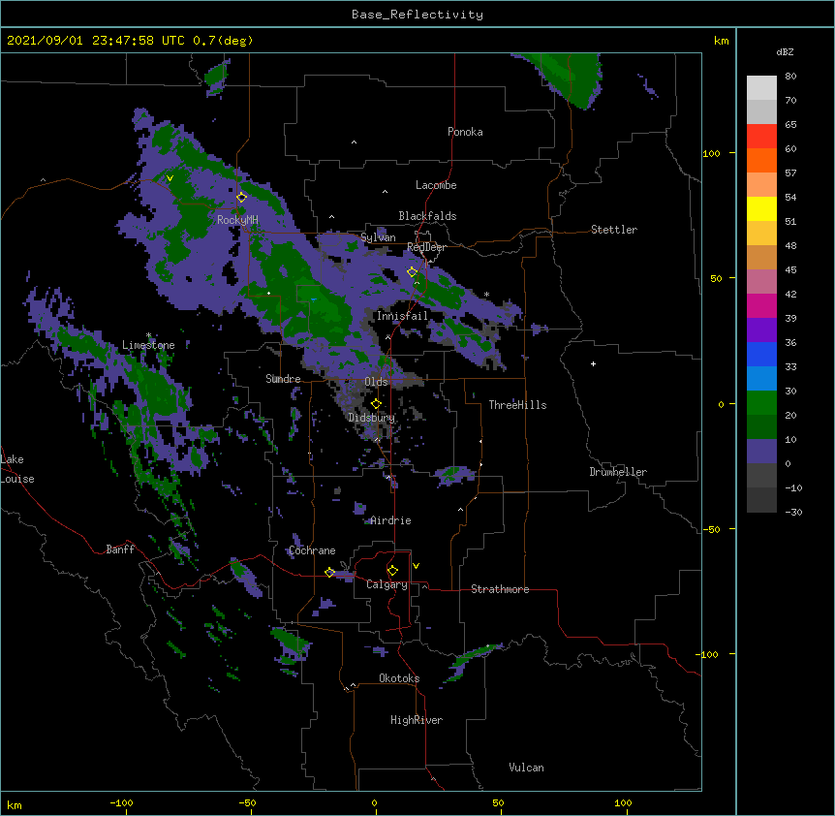Click the Lacombe label

click(436, 185)
